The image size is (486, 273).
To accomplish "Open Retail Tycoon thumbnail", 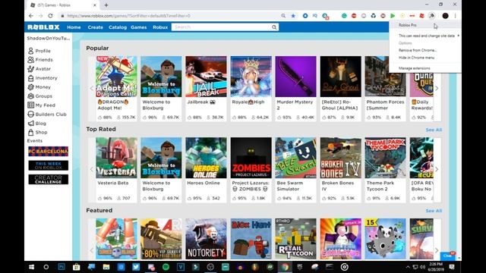I will pyautogui.click(x=295, y=239).
